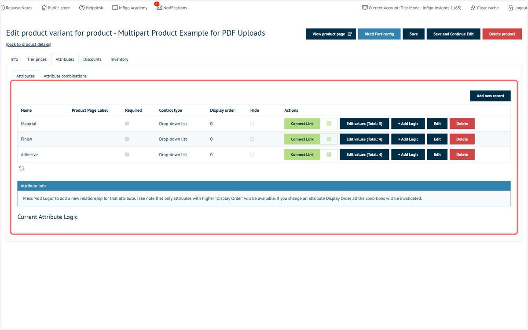Click the Save button
This screenshot has width=528, height=330.
(414, 34)
